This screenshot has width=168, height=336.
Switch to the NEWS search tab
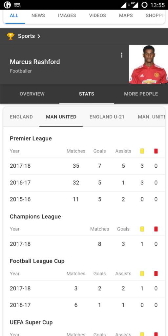point(38,15)
